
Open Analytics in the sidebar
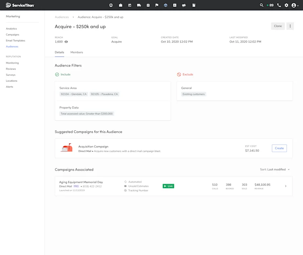11,29
